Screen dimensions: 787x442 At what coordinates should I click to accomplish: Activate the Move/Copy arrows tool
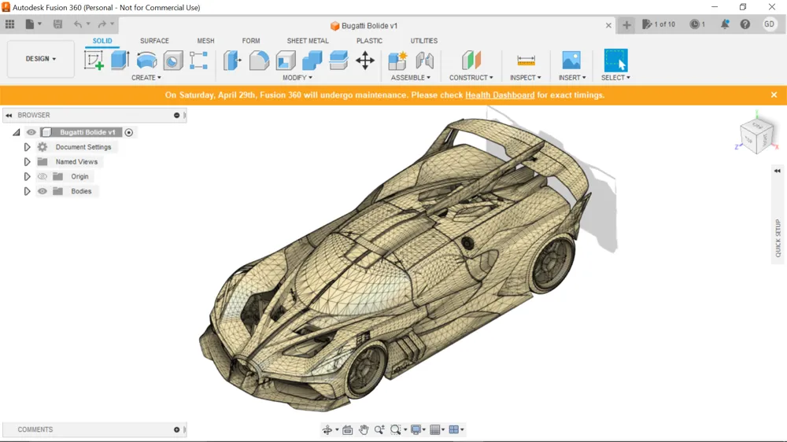(x=365, y=61)
